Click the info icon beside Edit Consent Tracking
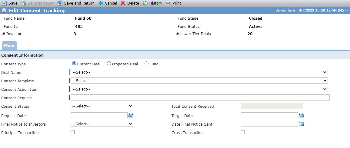 point(4,11)
